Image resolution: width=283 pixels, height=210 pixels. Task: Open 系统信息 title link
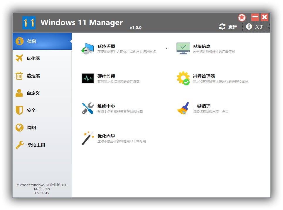(x=202, y=47)
